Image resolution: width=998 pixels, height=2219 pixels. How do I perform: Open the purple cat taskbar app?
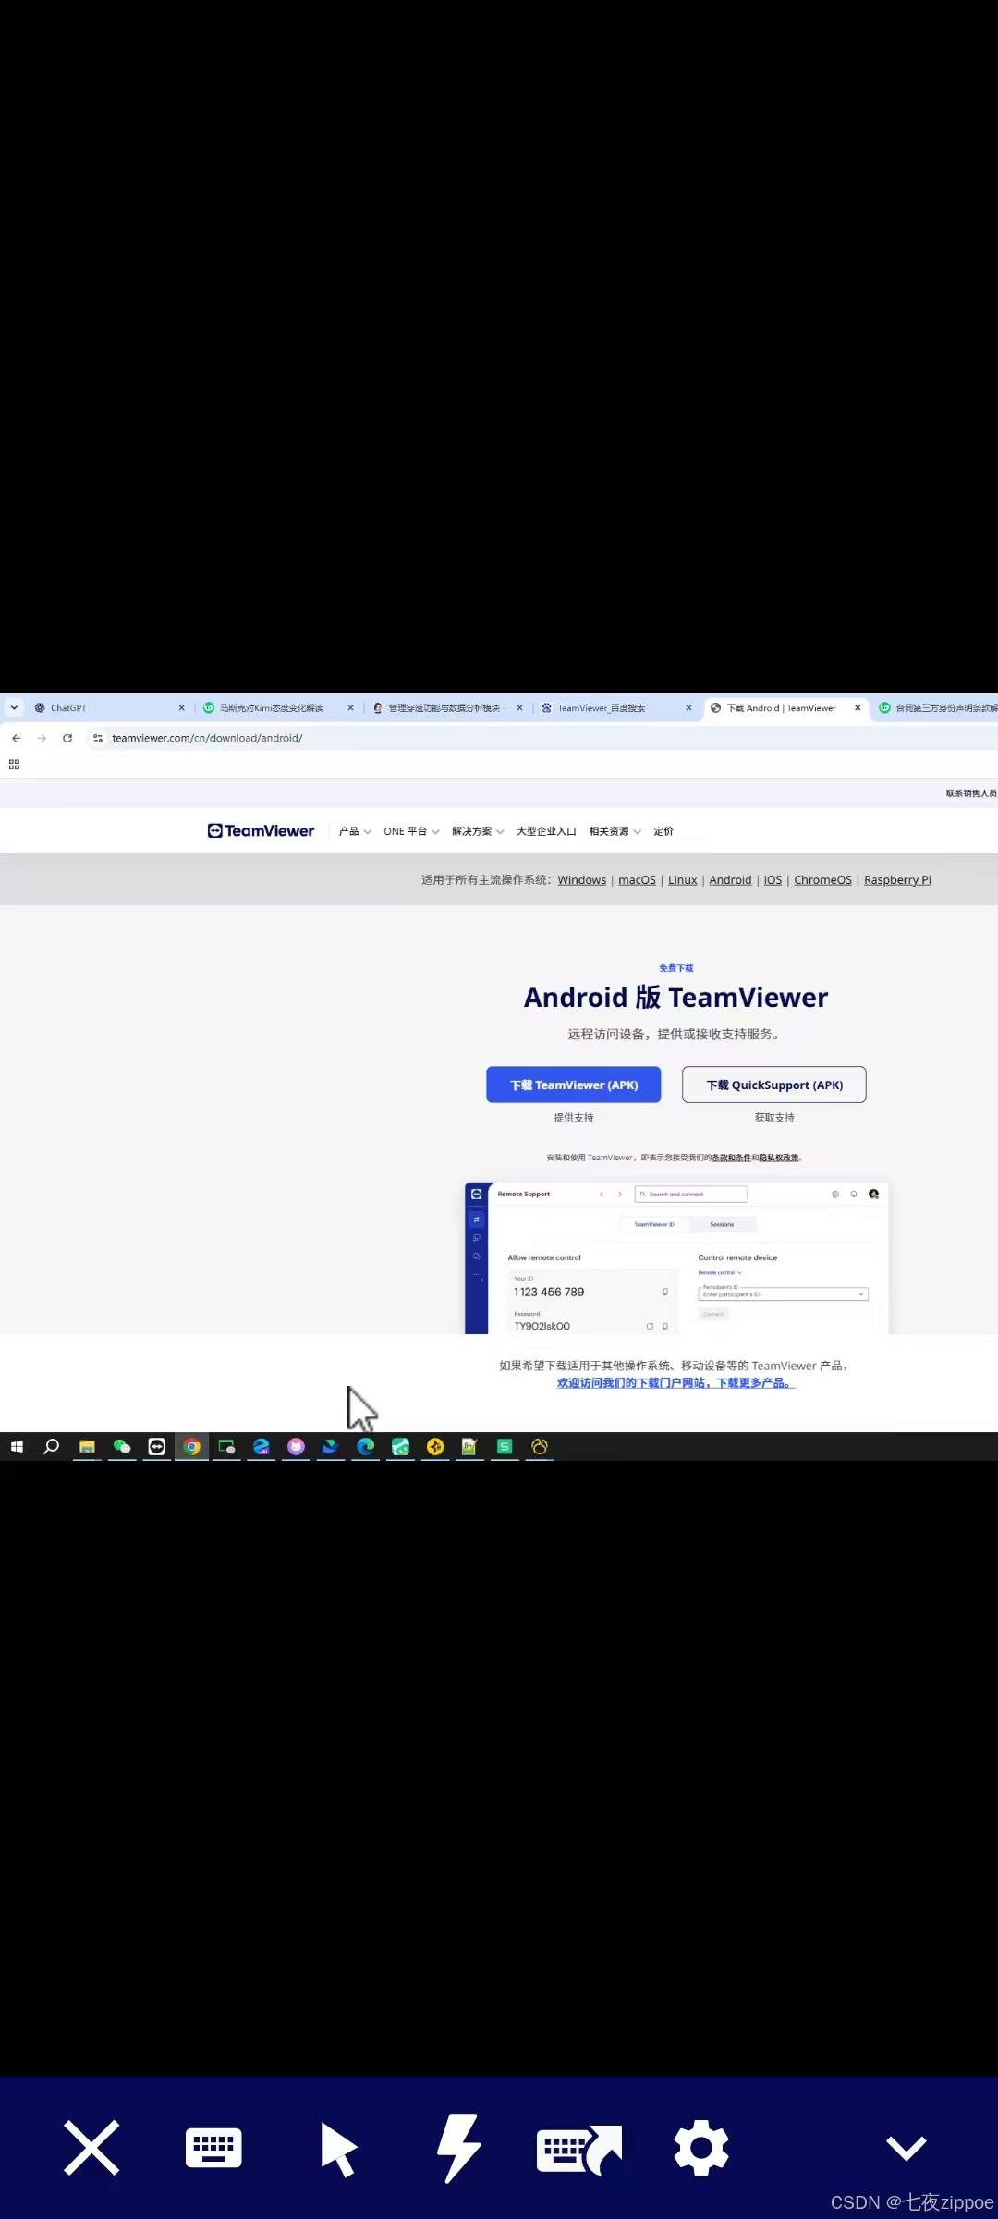[296, 1447]
